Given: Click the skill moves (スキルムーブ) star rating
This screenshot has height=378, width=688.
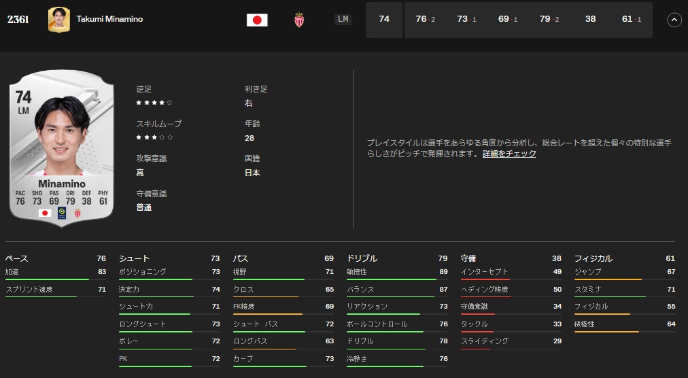Looking at the screenshot, I should pyautogui.click(x=154, y=137).
